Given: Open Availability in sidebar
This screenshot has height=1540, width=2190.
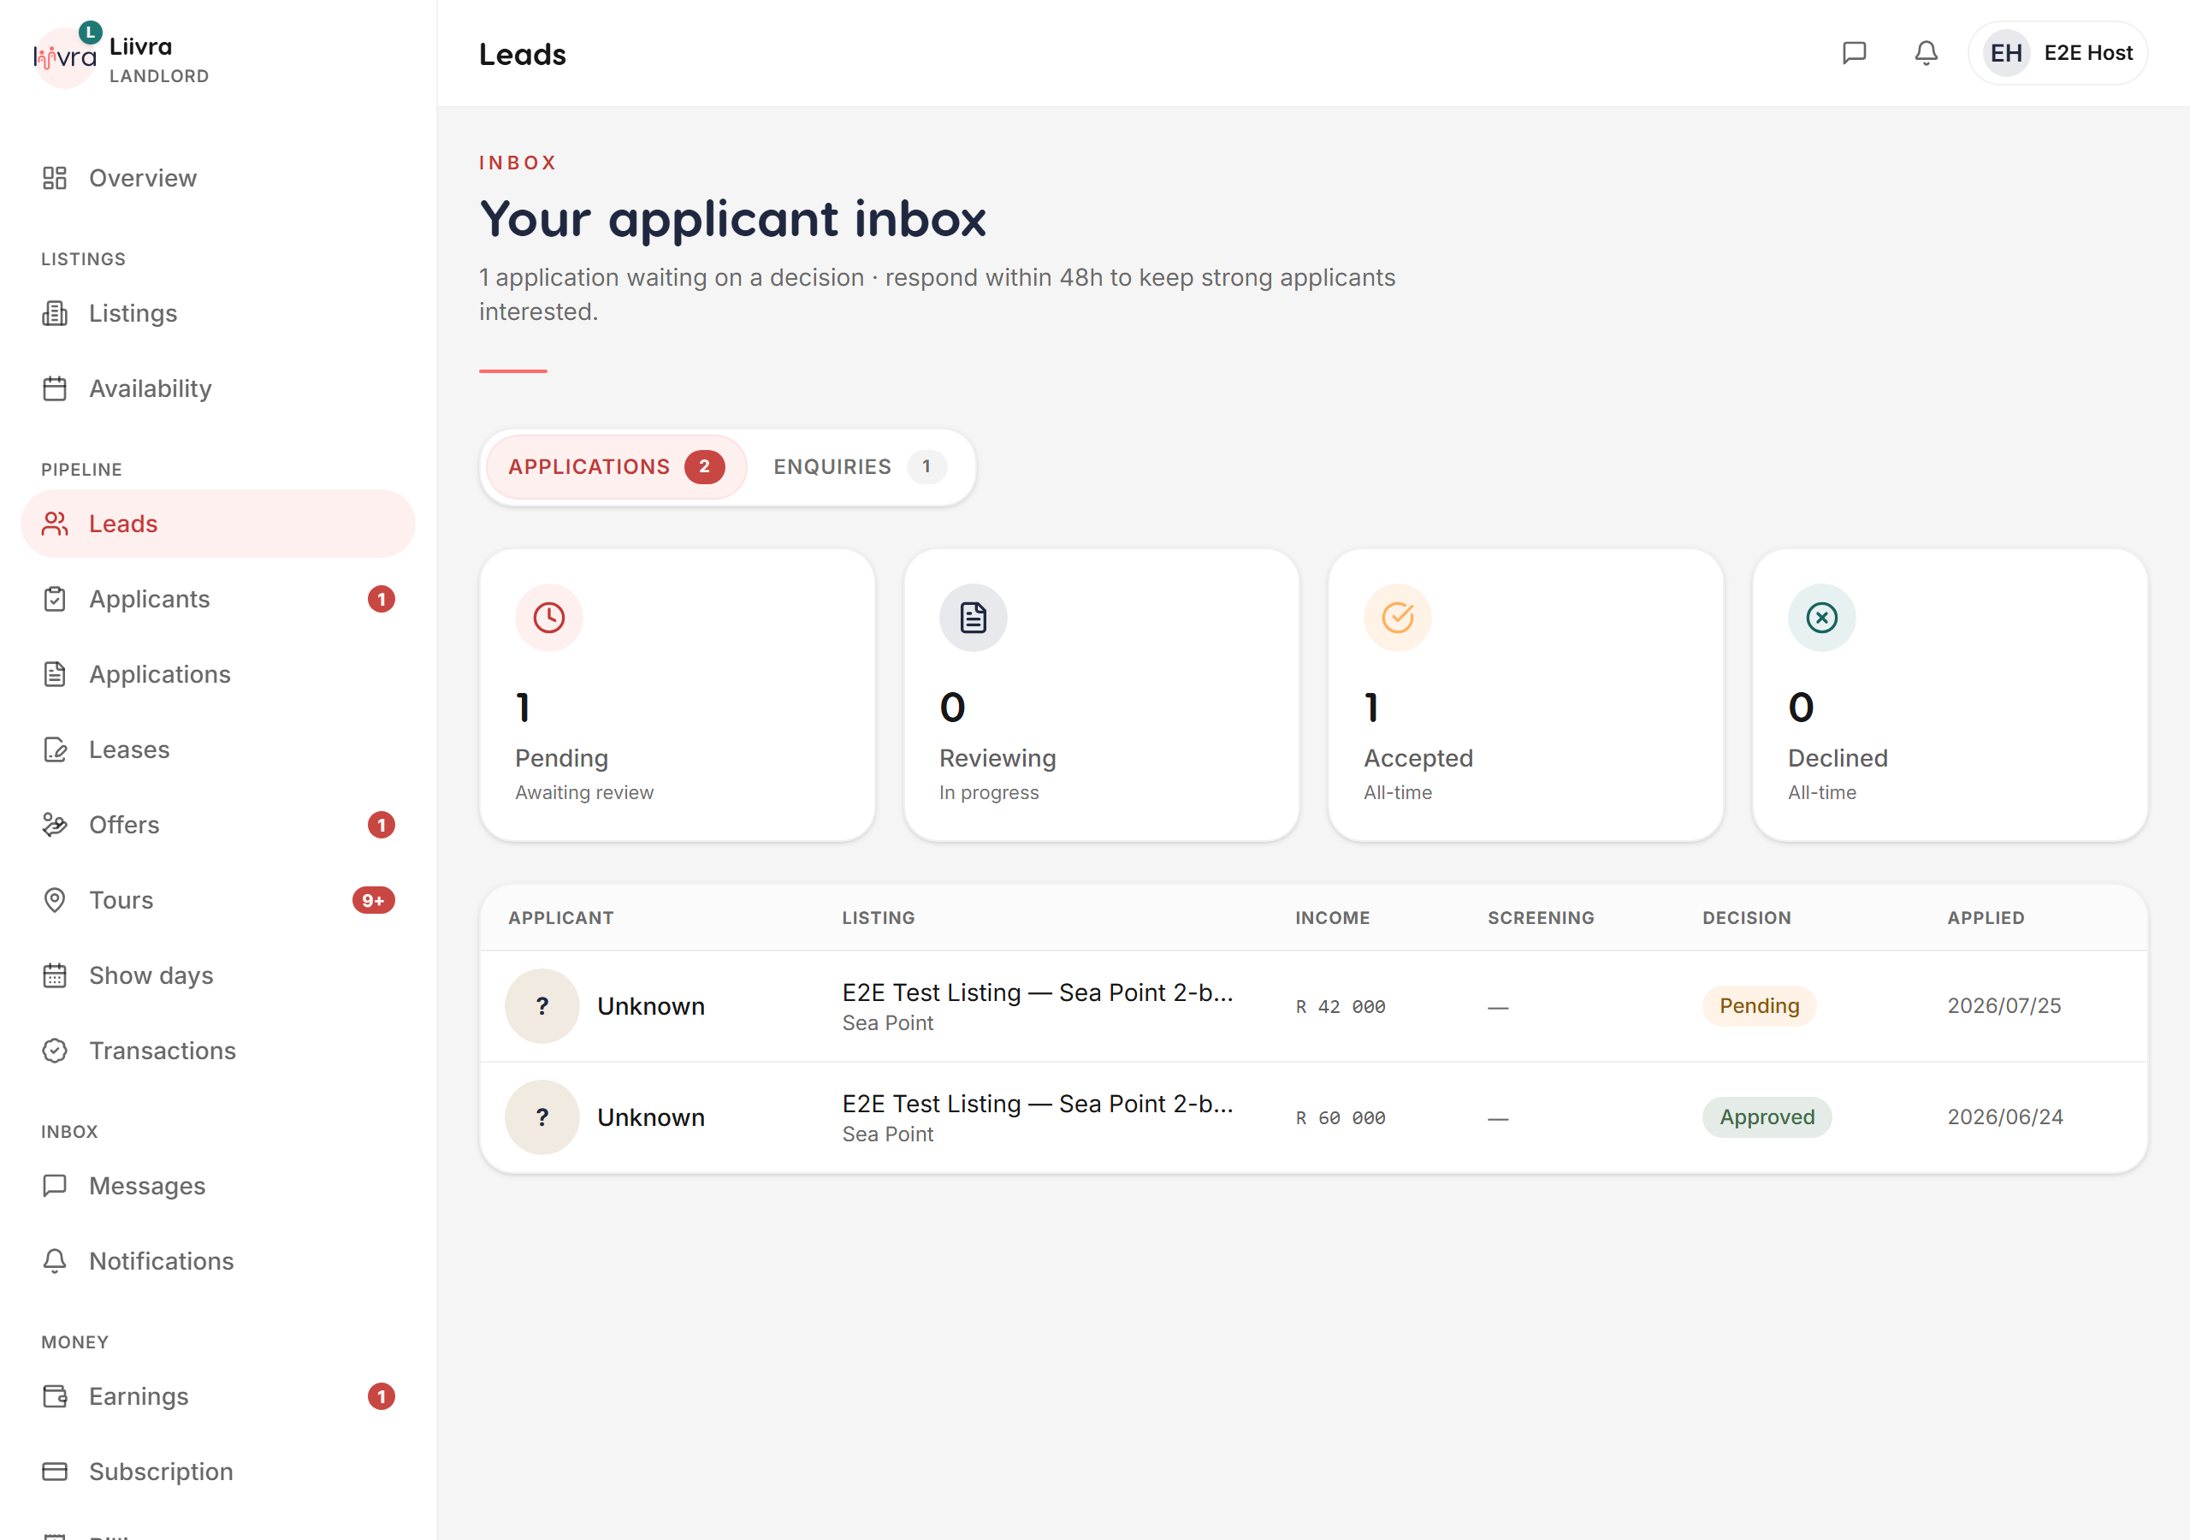Looking at the screenshot, I should tap(217, 388).
